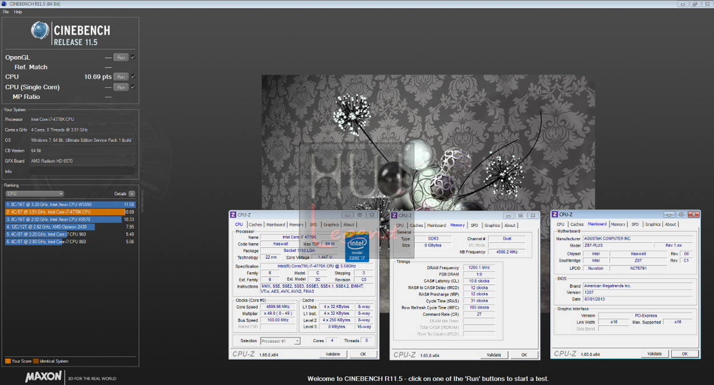Switch to Caches tab in the CPU tab window
Viewport: 714px width, 385px height.
click(x=255, y=224)
